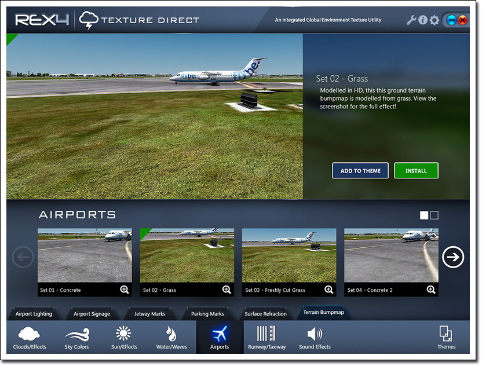
Task: Zoom the Set 04 - Concrete 2 preview
Action: coord(431,290)
